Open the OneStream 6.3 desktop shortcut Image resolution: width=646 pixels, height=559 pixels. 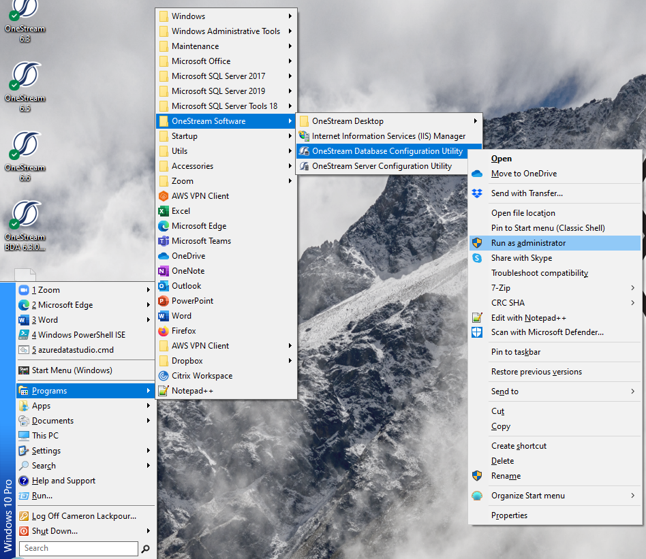(25, 21)
